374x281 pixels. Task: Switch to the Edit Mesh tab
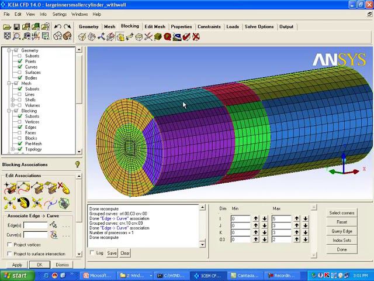point(155,26)
